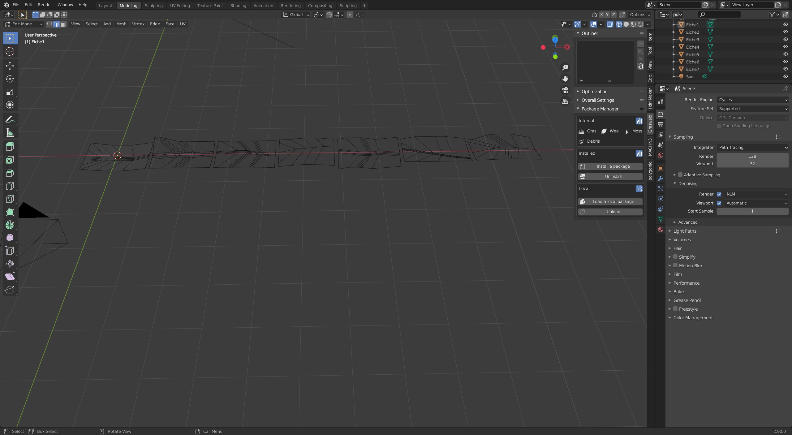Open the Modifier properties wrench tab
792x435 pixels.
point(661,179)
